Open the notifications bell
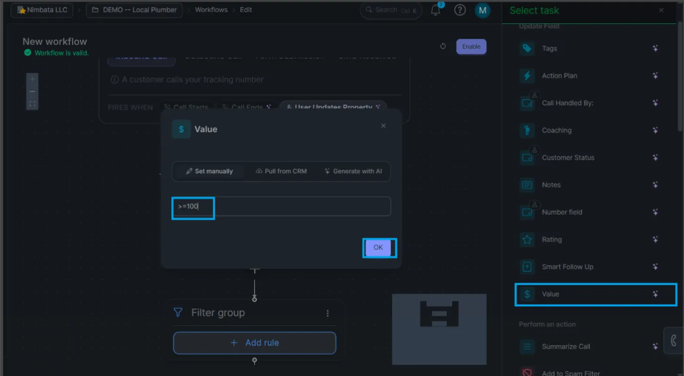Image resolution: width=684 pixels, height=376 pixels. pyautogui.click(x=435, y=10)
